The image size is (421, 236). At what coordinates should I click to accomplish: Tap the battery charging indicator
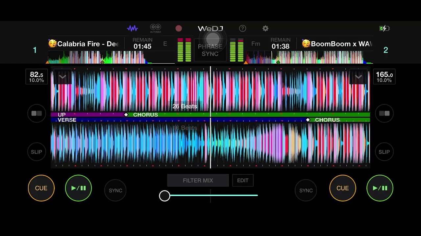point(384,29)
